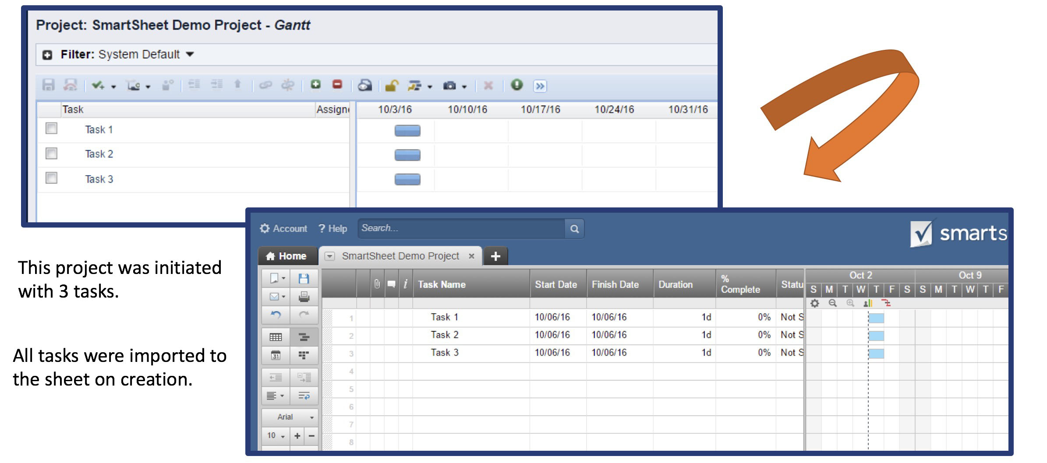Click the eye preview icon in Gantt toolbar
1047x463 pixels.
(364, 85)
